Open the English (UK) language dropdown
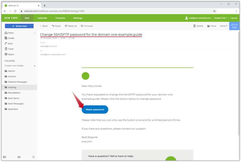The width and height of the screenshot is (241, 162). 220,18
